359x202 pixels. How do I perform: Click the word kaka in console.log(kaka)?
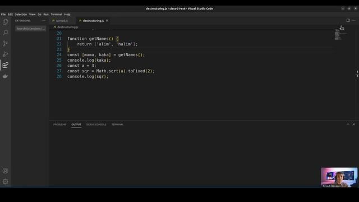point(101,60)
